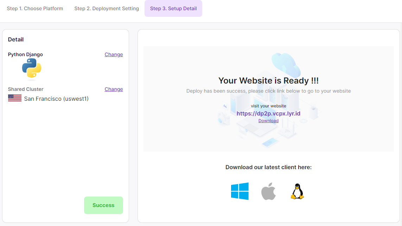Click the San Francisco (uswest1) location text
This screenshot has height=226, width=402.
[56, 99]
